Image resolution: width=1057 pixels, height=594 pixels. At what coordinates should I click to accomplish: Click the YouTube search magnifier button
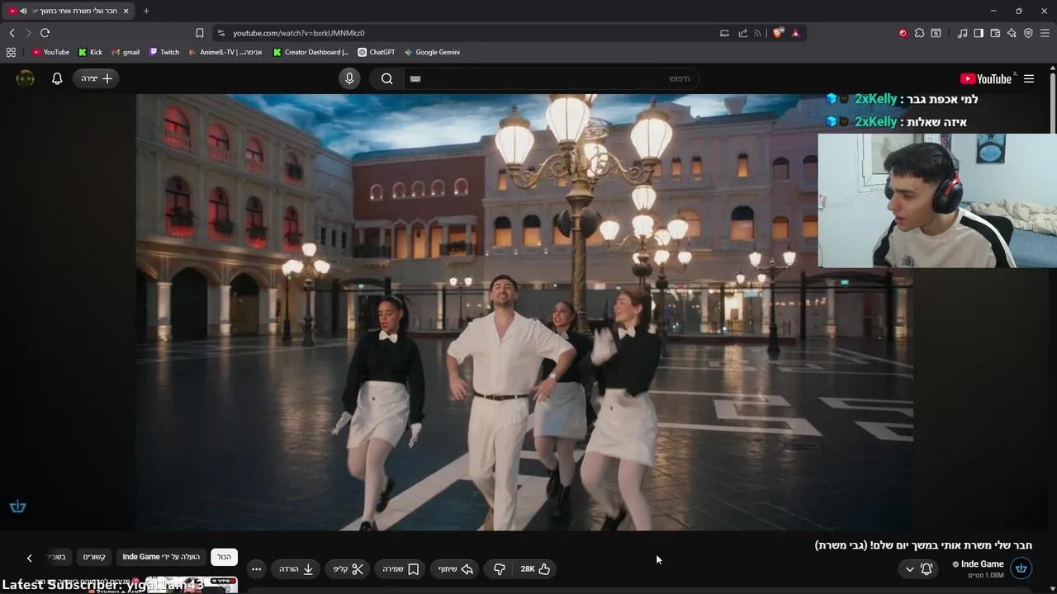(x=386, y=78)
